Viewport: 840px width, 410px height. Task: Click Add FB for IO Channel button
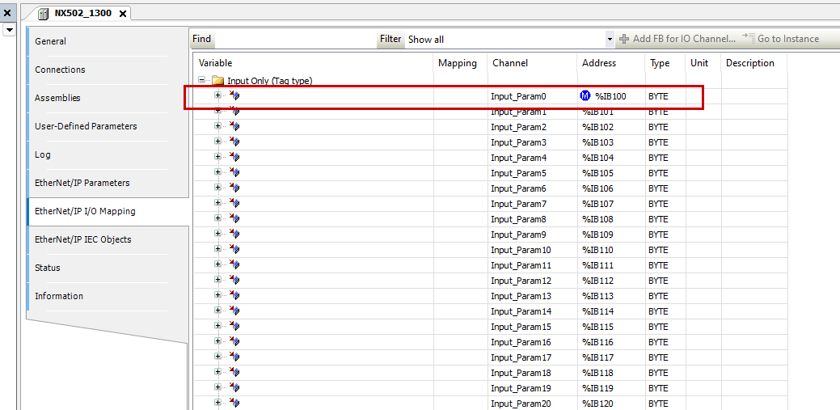[x=677, y=39]
